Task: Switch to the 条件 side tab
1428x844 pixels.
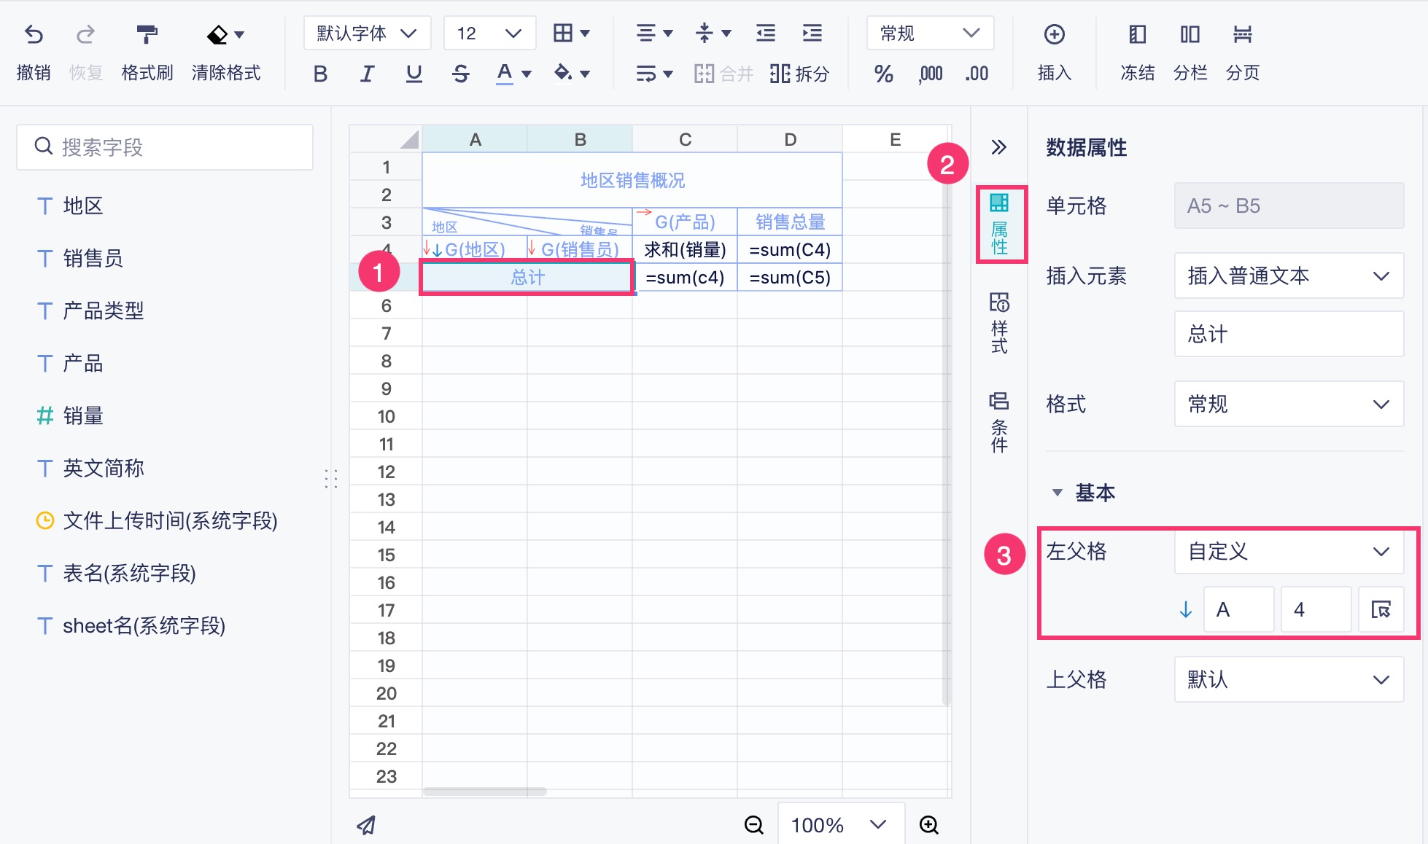Action: (999, 422)
